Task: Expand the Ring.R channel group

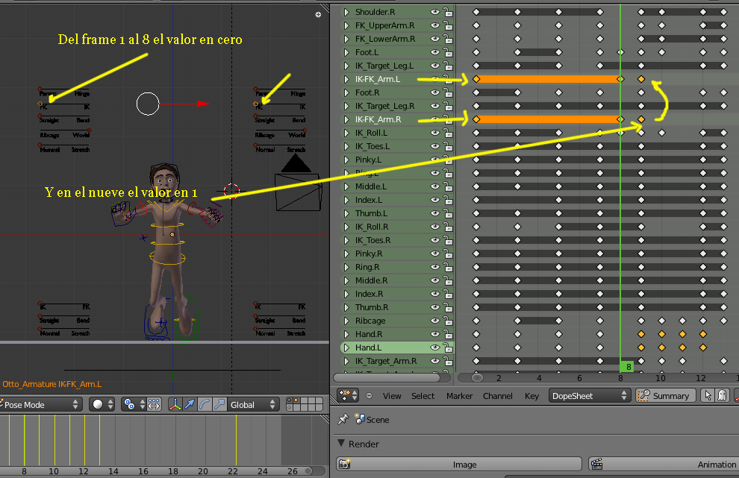Action: (x=346, y=267)
